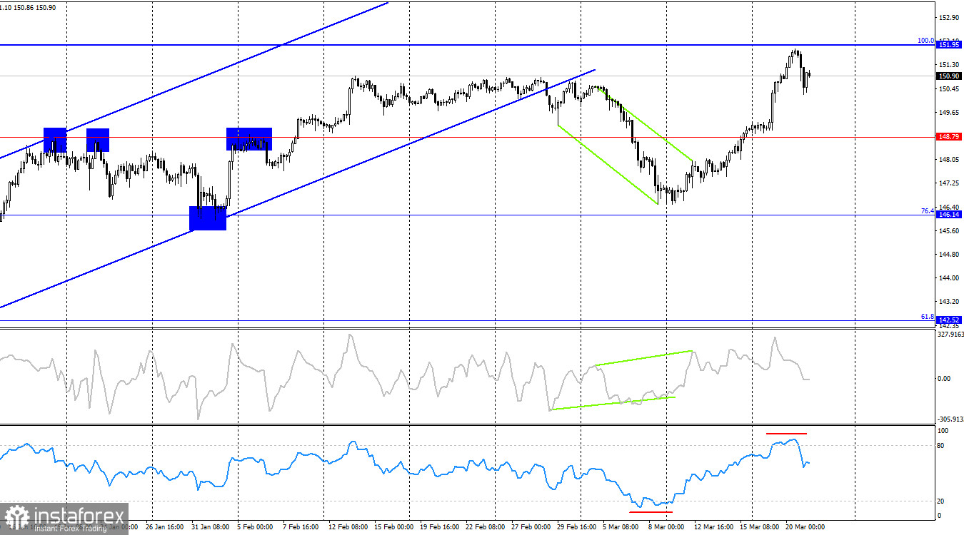Click the current price tag 150.90
964x535 pixels.
pos(948,76)
